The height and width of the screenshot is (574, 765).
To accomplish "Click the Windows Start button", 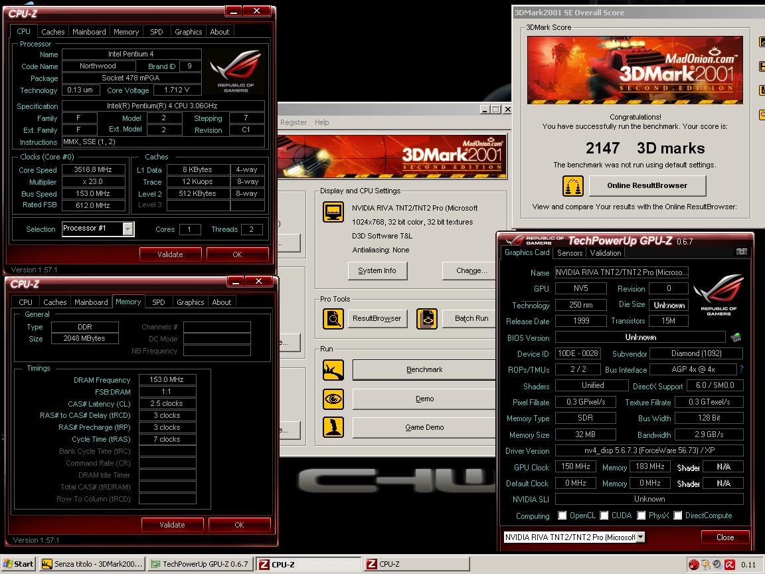I will click(x=18, y=564).
